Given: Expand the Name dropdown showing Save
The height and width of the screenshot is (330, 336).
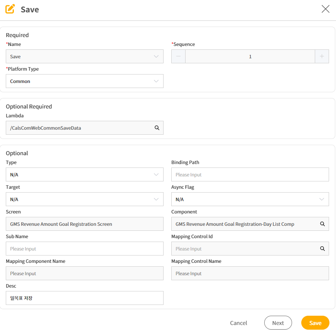Looking at the screenshot, I should click(x=84, y=56).
